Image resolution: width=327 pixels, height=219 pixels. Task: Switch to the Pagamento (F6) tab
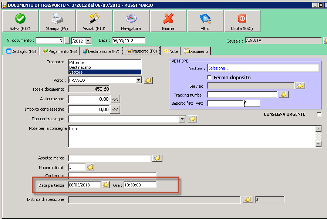click(60, 51)
